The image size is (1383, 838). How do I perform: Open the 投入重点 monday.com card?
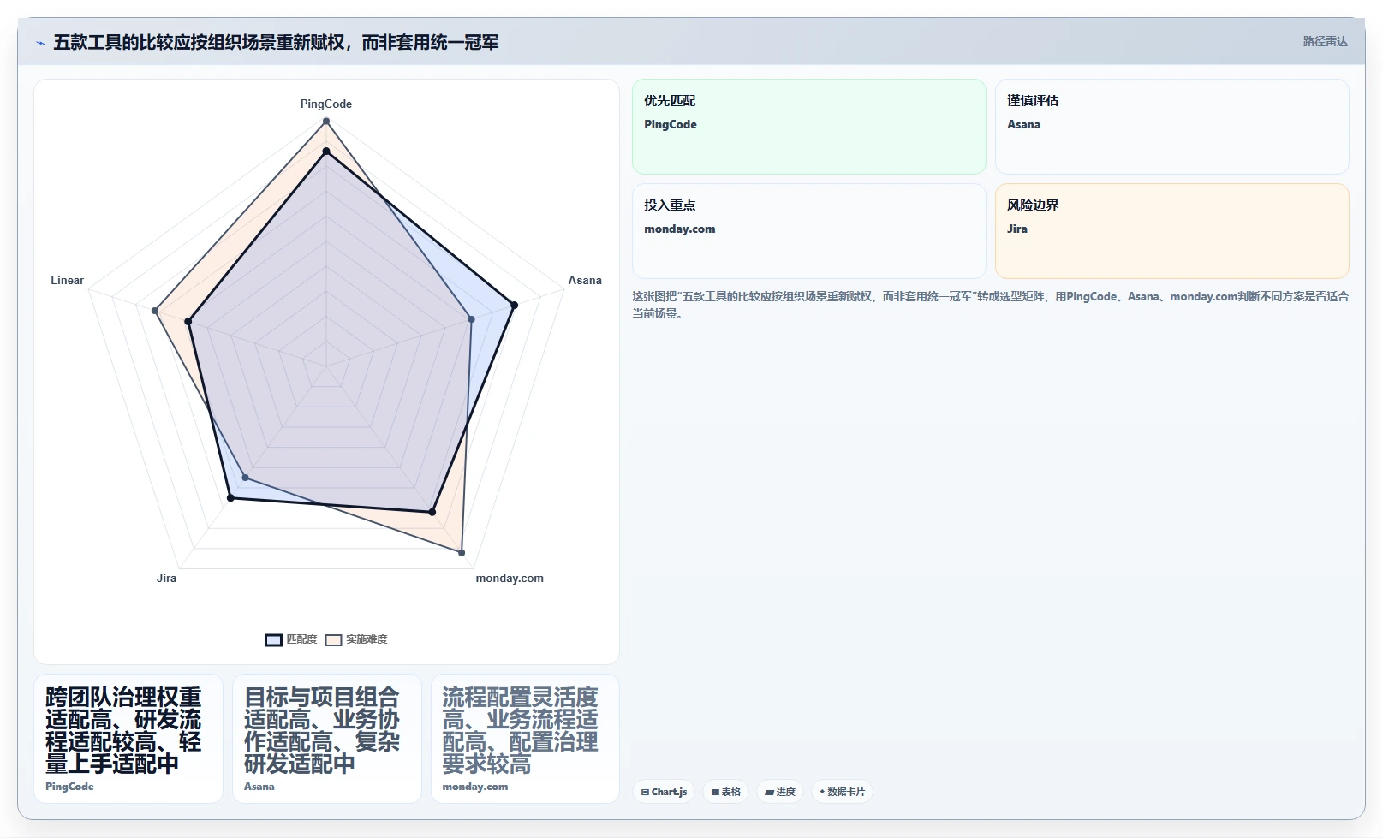point(809,231)
